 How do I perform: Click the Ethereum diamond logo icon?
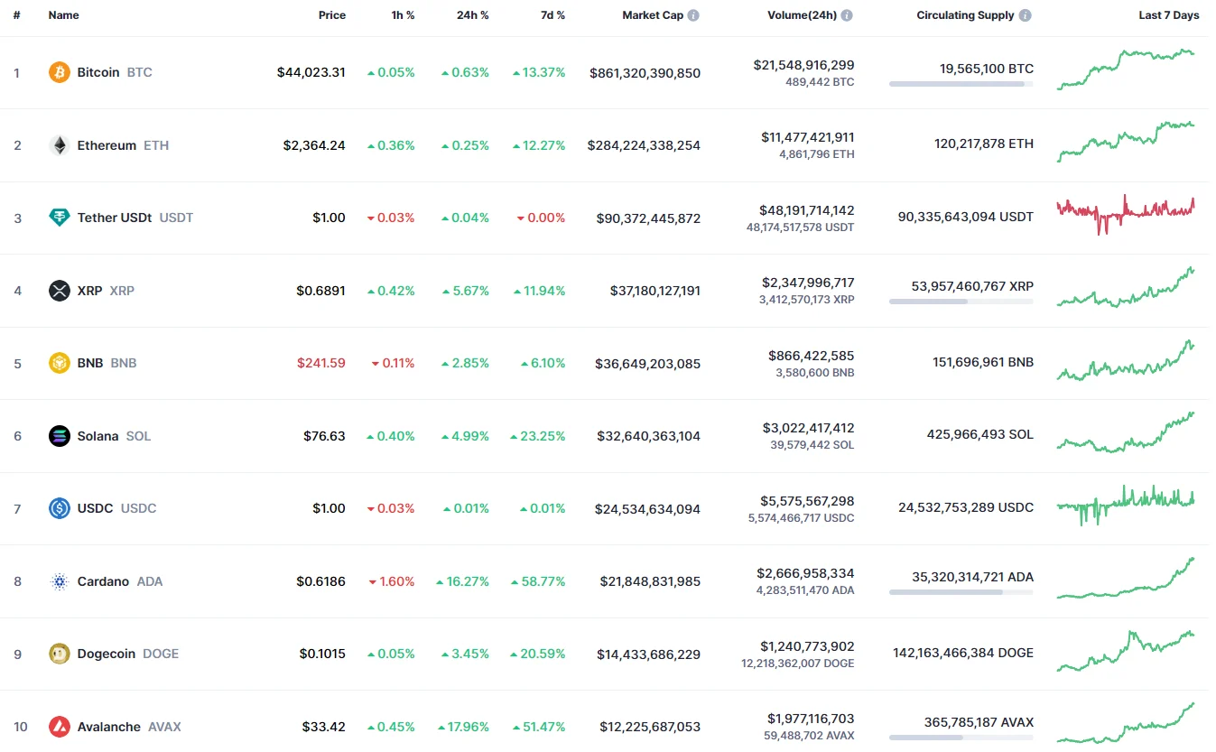tap(59, 145)
